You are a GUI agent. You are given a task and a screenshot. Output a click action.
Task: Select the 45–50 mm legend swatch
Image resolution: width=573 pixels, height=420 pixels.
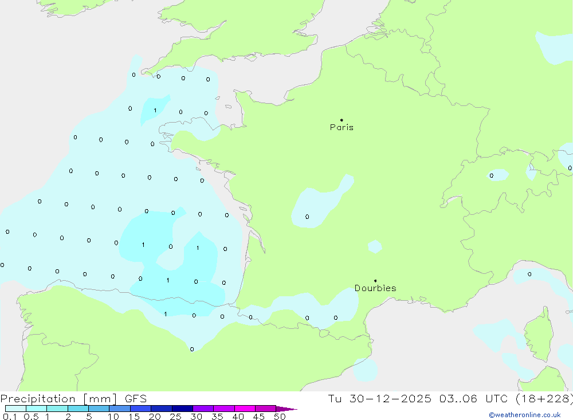coord(266,409)
